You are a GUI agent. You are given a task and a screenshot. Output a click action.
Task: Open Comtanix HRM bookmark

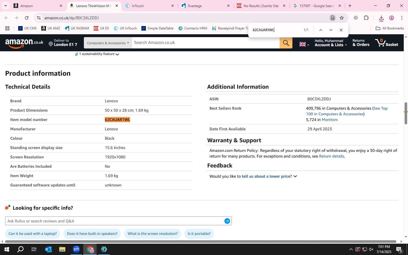point(193,28)
